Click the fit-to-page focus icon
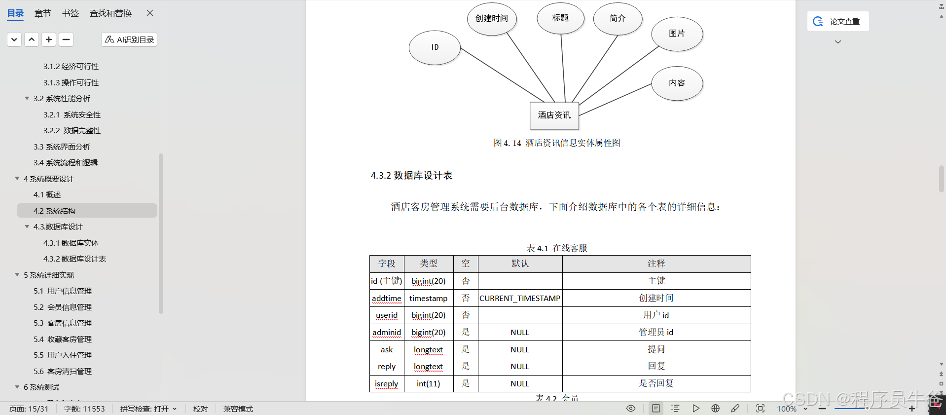The height and width of the screenshot is (415, 946). tap(761, 408)
